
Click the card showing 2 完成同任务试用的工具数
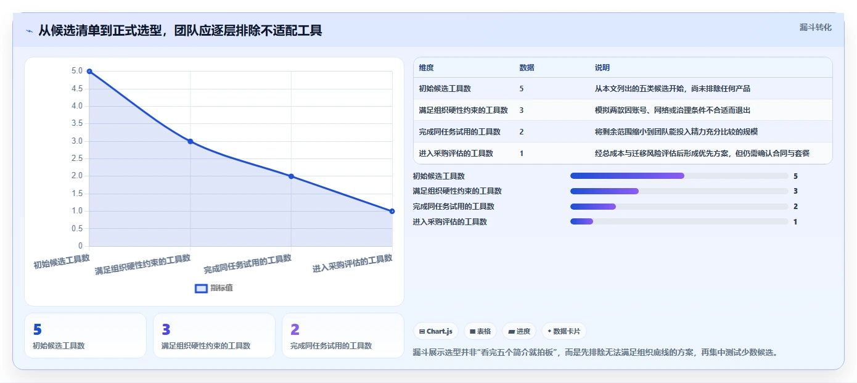pyautogui.click(x=343, y=336)
